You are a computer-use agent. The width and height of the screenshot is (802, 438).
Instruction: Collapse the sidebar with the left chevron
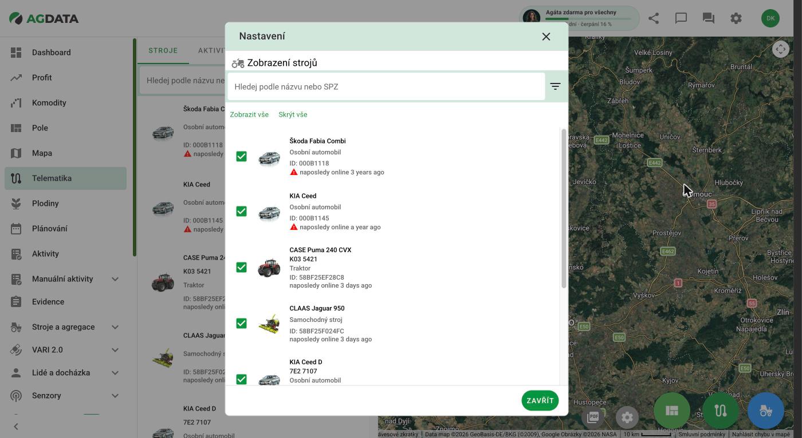(x=16, y=426)
